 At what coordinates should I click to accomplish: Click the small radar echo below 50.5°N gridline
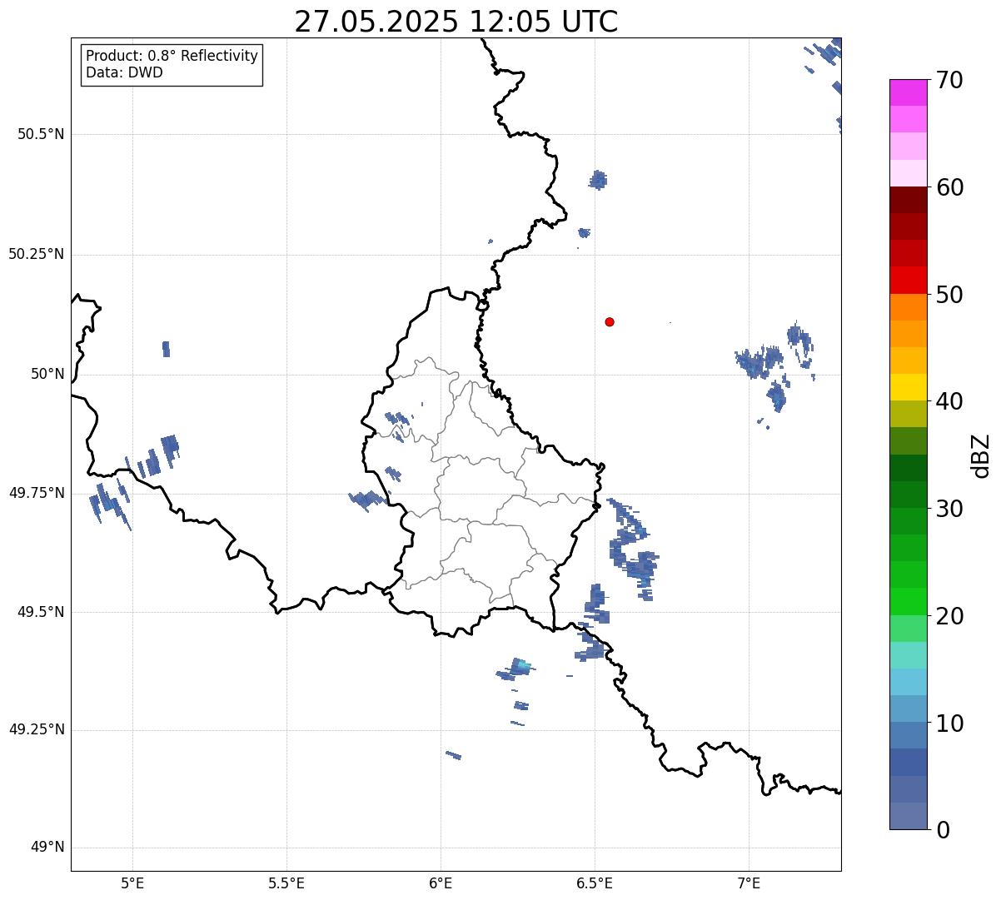coord(598,179)
